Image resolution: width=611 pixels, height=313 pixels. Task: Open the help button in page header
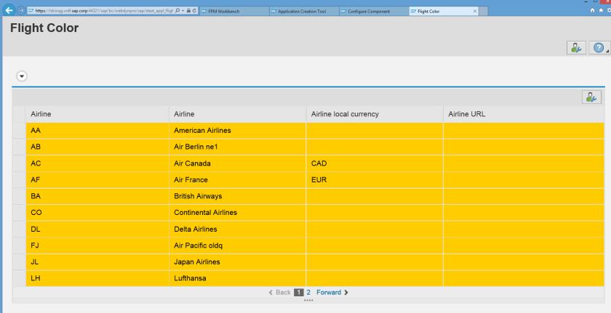[599, 48]
